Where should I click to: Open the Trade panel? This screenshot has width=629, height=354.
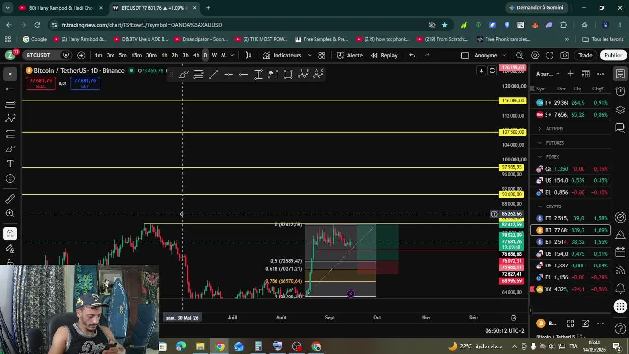pyautogui.click(x=585, y=55)
